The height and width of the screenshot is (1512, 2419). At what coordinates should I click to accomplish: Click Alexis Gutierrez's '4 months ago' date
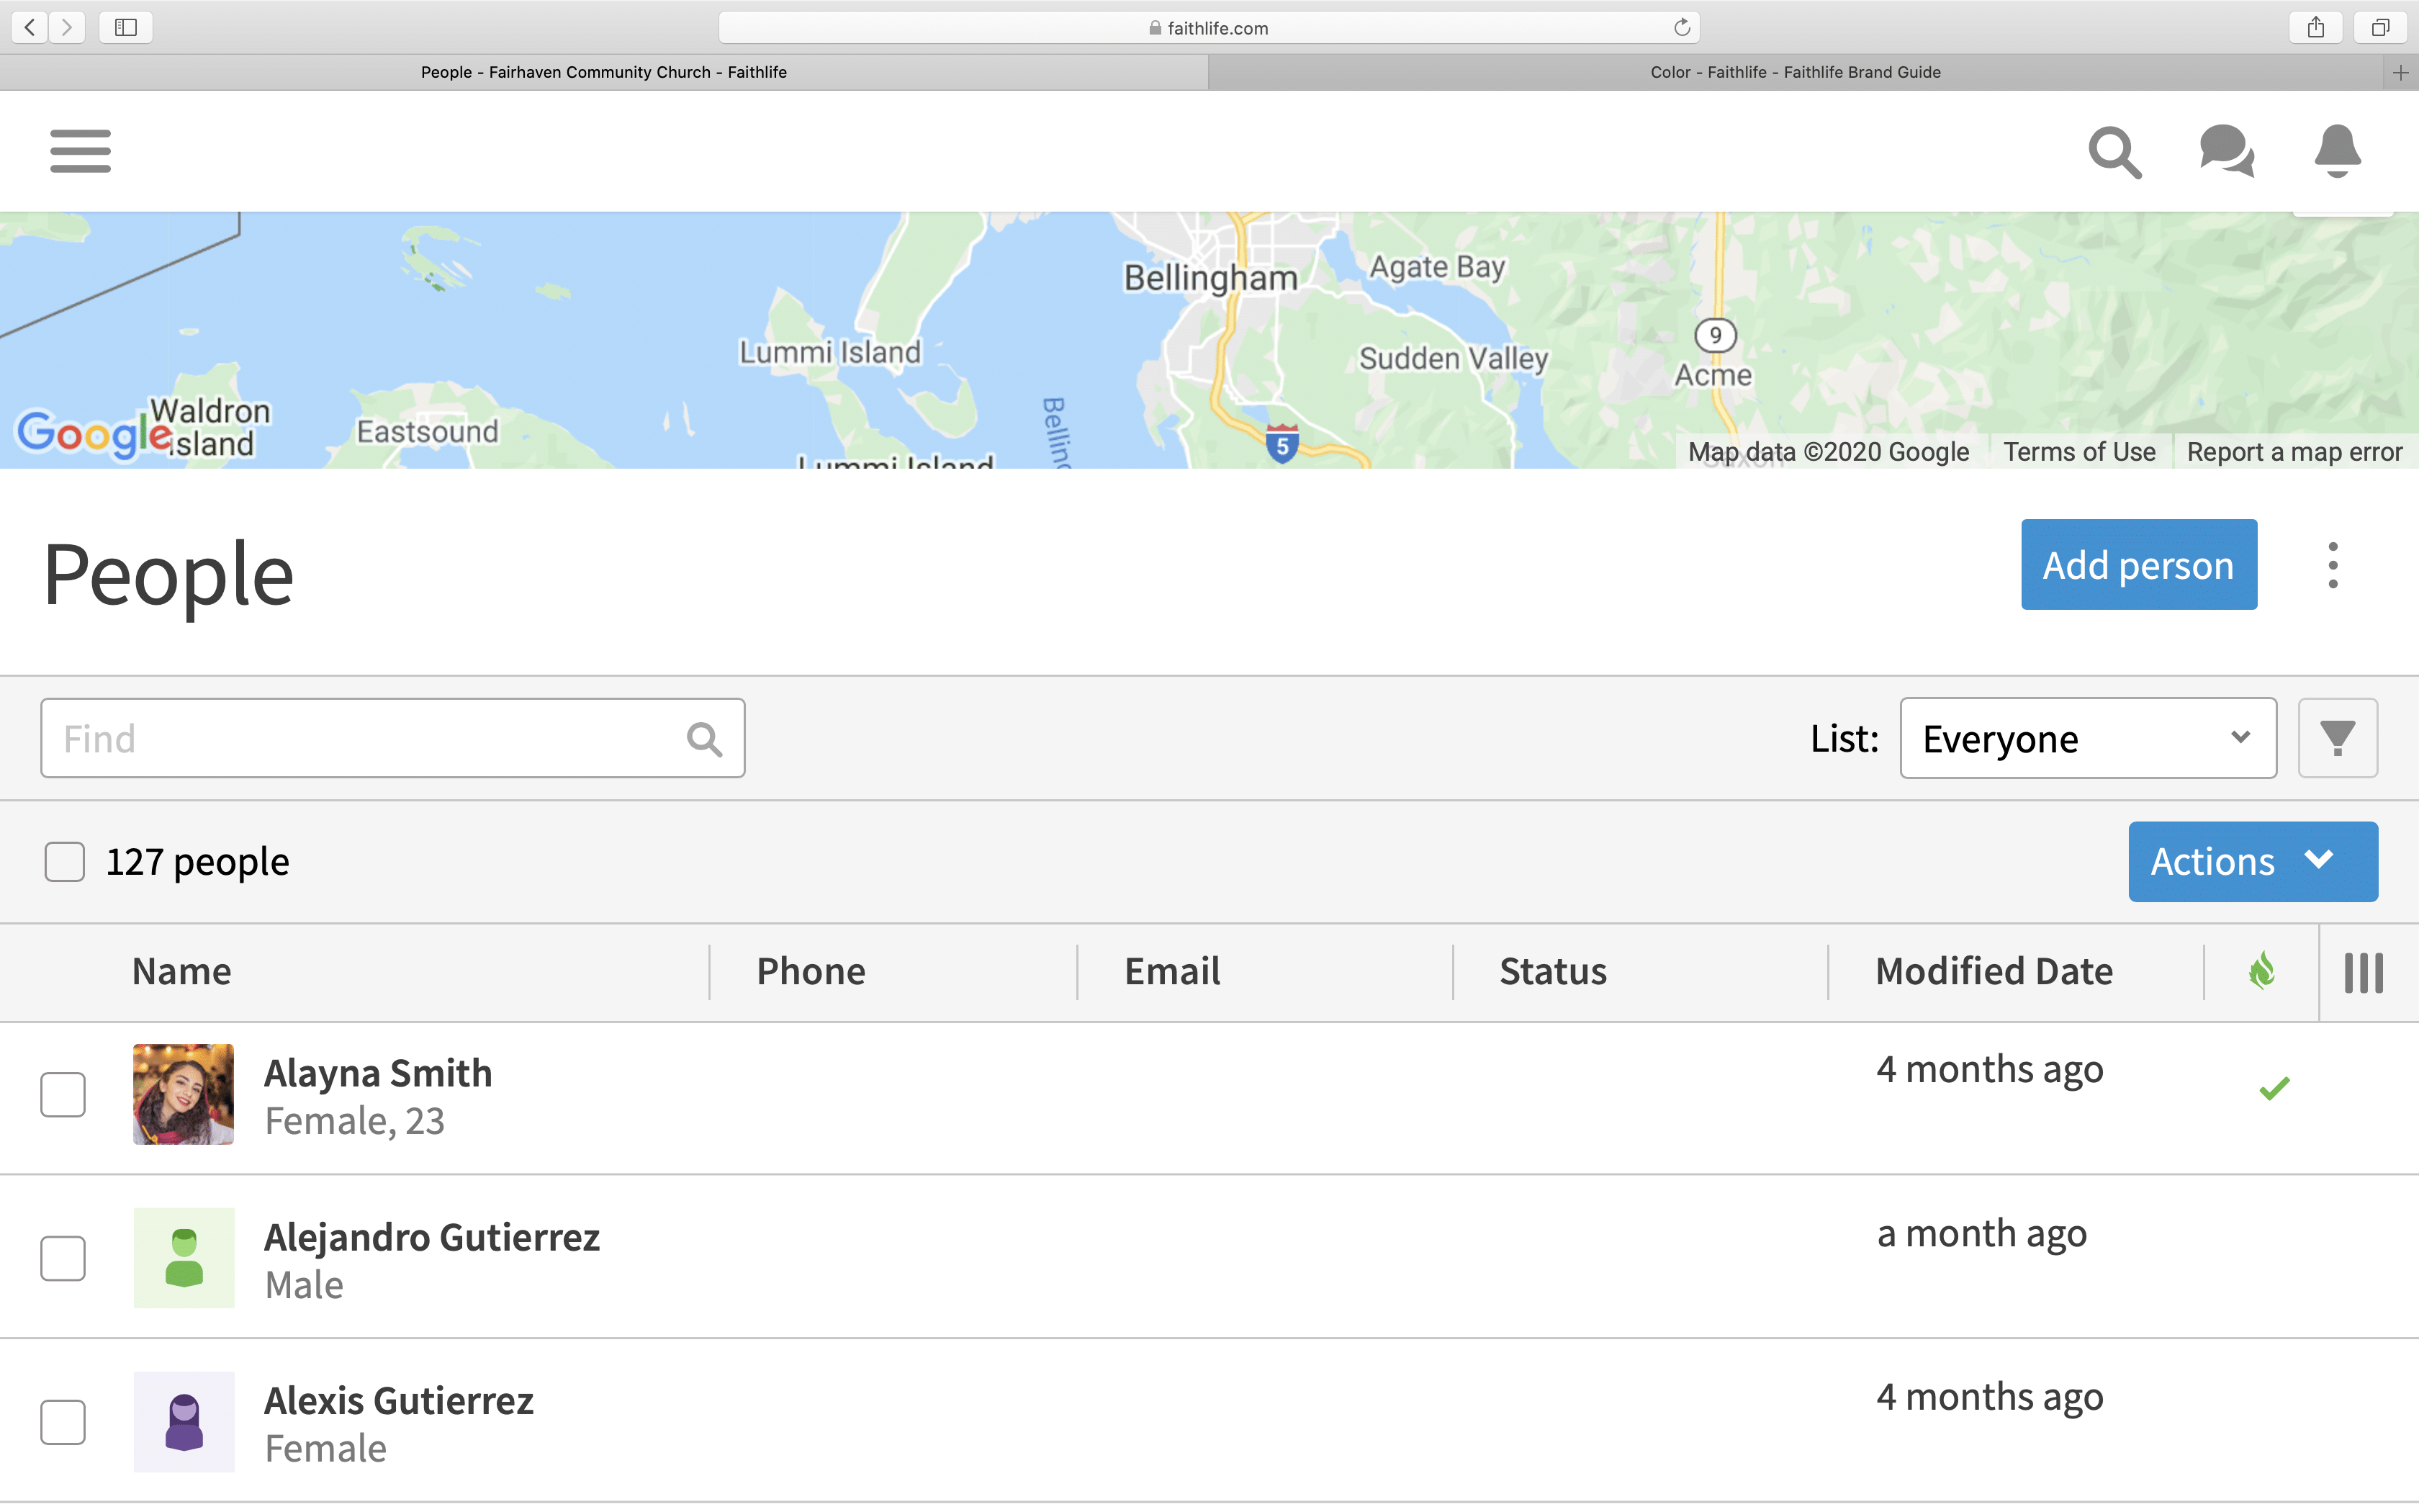point(1989,1397)
